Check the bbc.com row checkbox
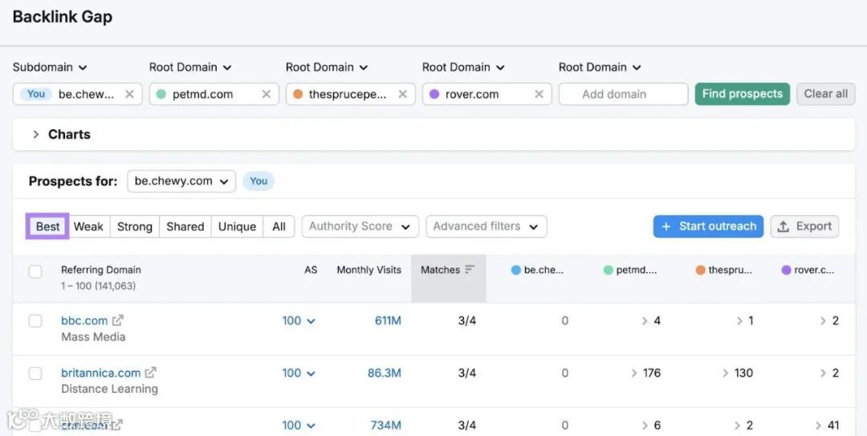Image resolution: width=867 pixels, height=436 pixels. point(35,321)
